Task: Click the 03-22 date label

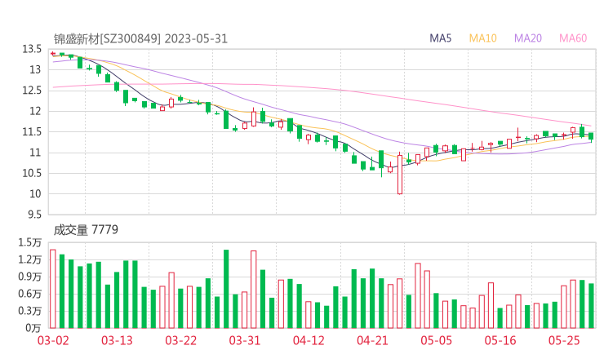Action: pyautogui.click(x=181, y=340)
